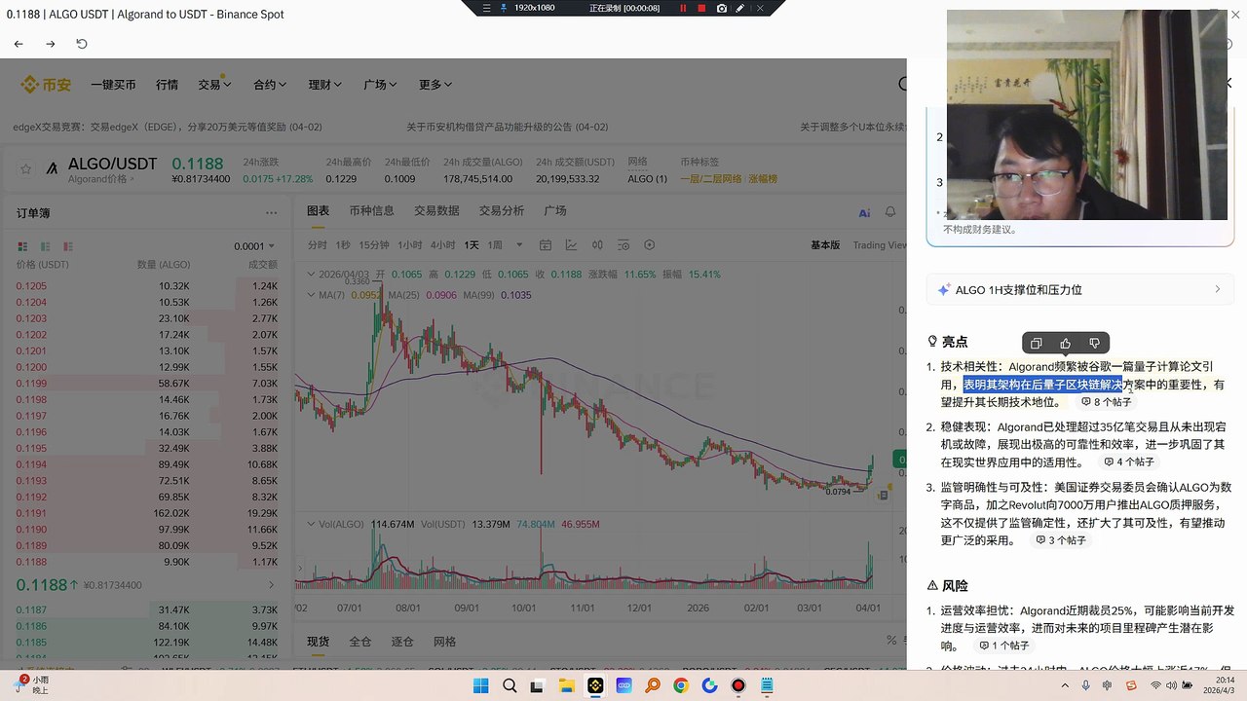The width and height of the screenshot is (1247, 701).
Task: Open chart settings eye-gear icon
Action: [624, 244]
